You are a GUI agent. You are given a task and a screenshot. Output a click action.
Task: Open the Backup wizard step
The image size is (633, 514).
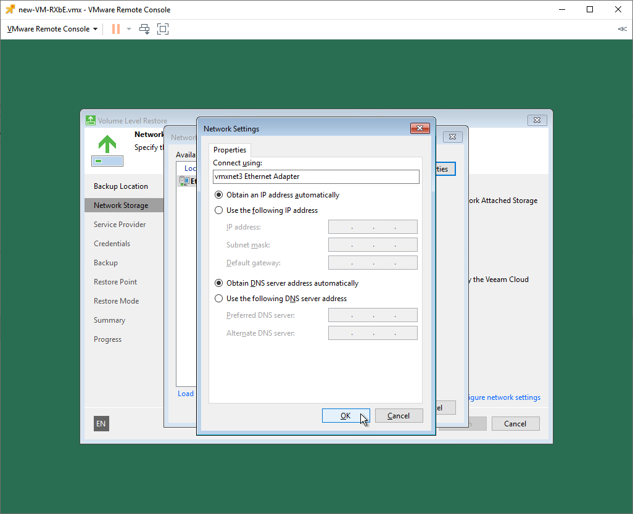105,263
